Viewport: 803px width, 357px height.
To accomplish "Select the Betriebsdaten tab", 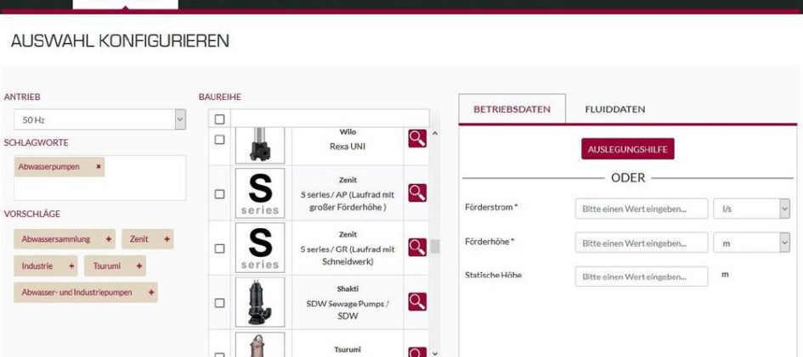I will pyautogui.click(x=512, y=109).
